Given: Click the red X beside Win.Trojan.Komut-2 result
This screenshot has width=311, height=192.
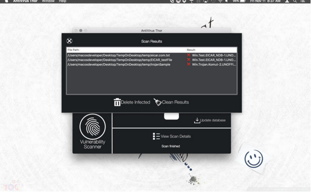Looking at the screenshot, I should point(189,64).
